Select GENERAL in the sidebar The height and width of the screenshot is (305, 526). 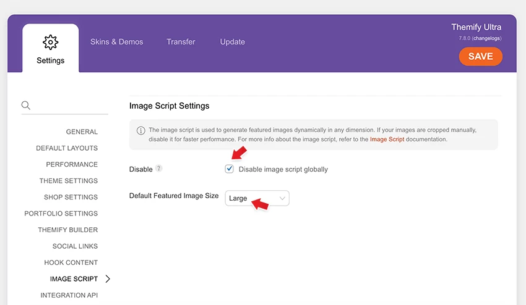pos(82,132)
